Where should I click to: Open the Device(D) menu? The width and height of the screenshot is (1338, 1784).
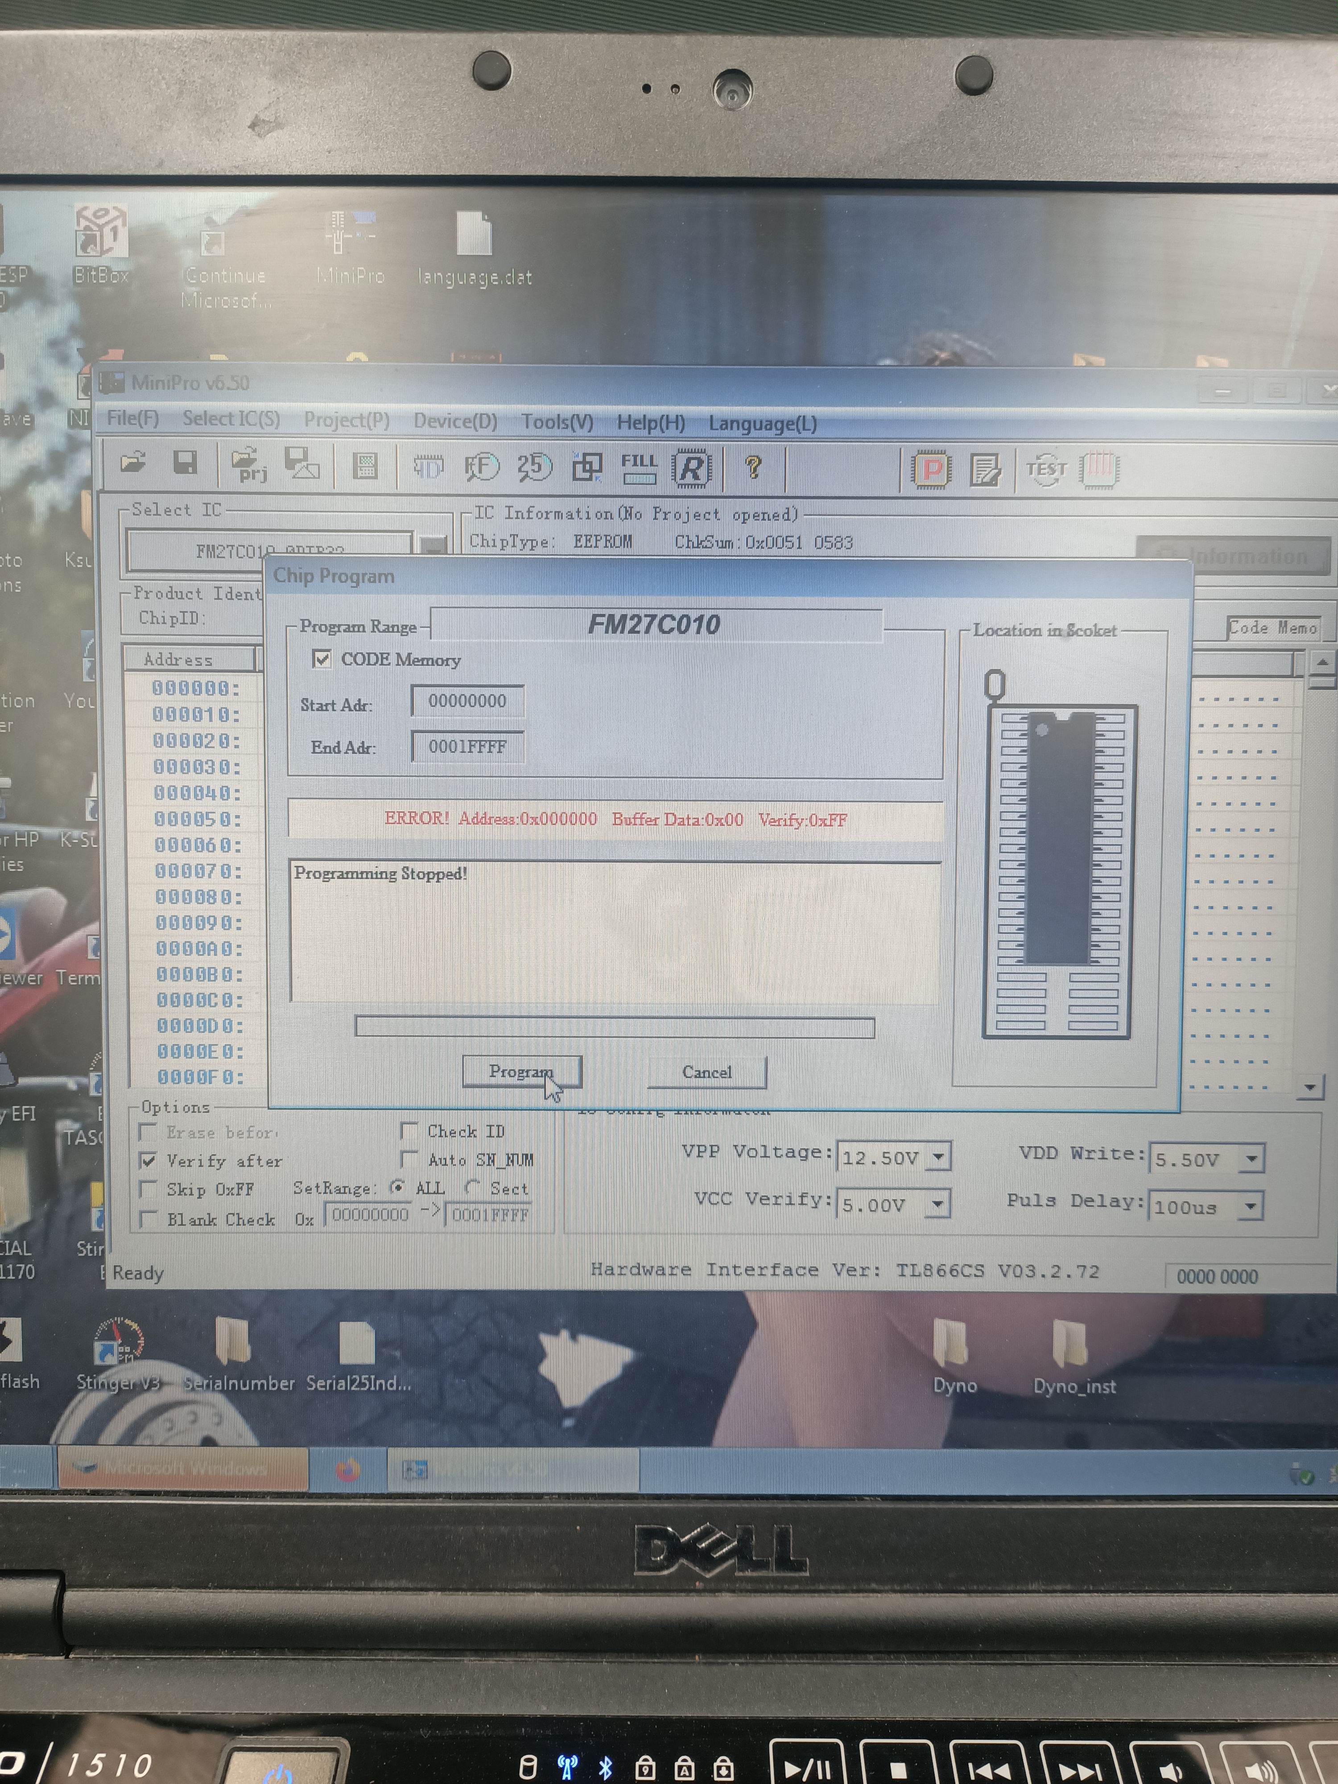click(456, 421)
